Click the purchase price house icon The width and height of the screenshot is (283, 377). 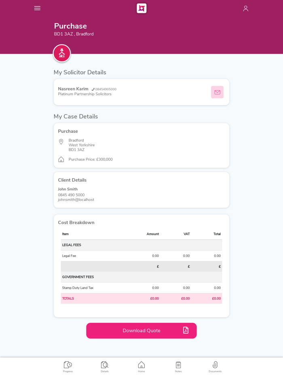click(61, 159)
